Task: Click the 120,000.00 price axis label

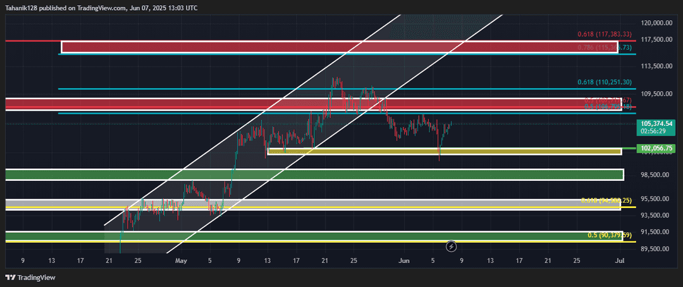Action: (657, 23)
